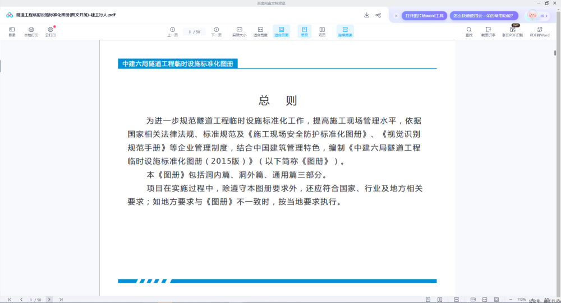
Task: Toggle 适合页面 fit page view
Action: [281, 31]
